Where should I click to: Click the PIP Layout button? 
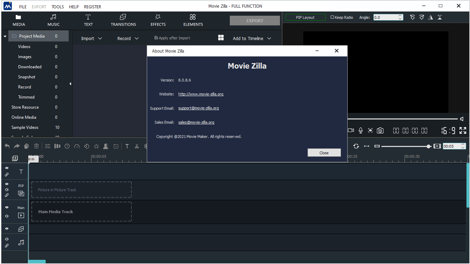pyautogui.click(x=305, y=17)
